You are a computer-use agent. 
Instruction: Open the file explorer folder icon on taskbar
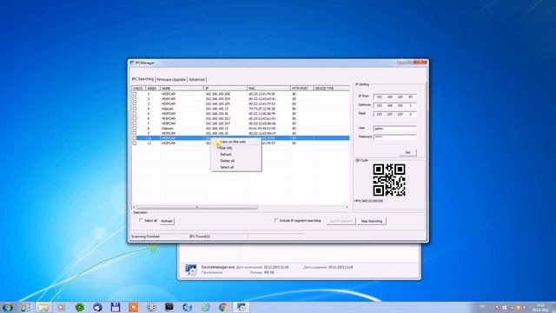(43, 307)
